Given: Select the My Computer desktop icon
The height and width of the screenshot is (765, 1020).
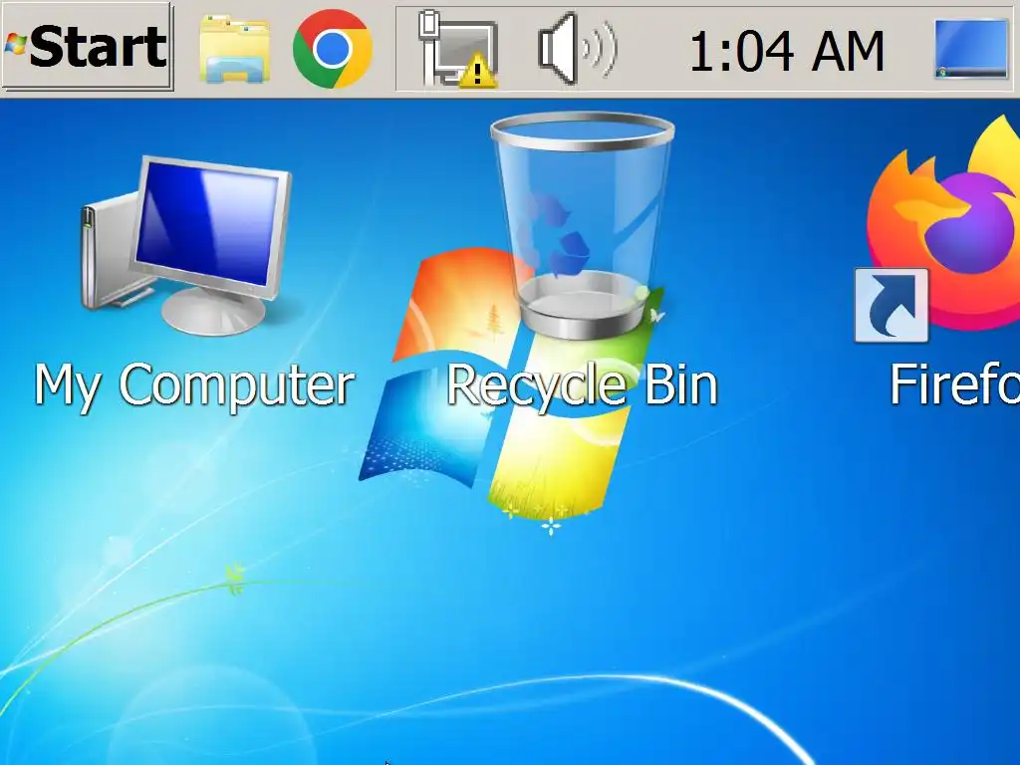Looking at the screenshot, I should [x=186, y=245].
